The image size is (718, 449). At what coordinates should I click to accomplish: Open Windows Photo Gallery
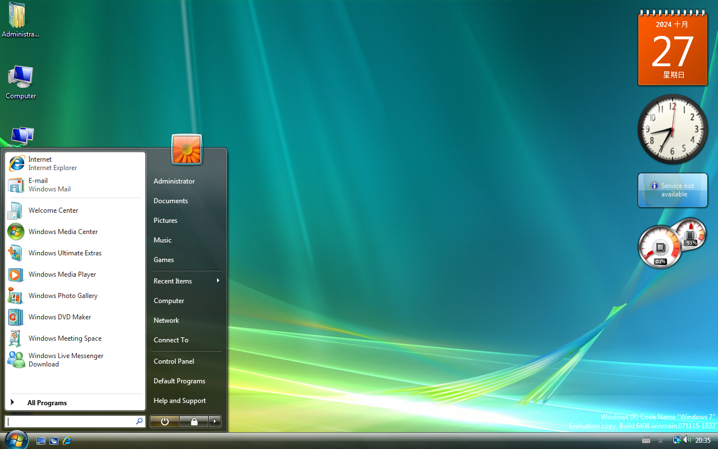click(x=75, y=296)
